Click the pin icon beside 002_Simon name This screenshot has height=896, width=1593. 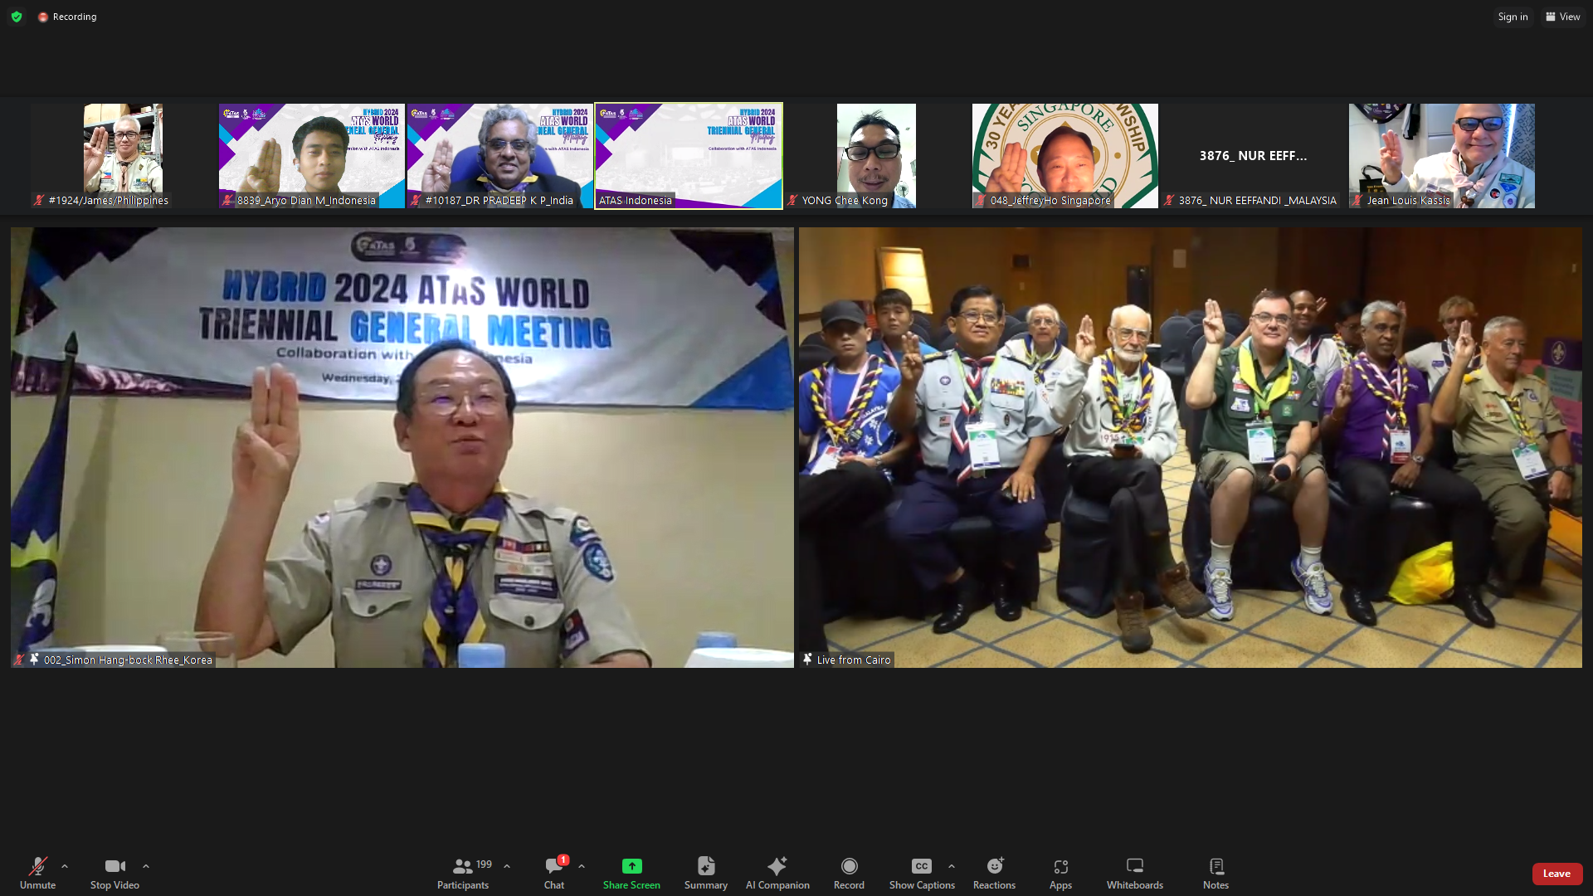point(34,659)
